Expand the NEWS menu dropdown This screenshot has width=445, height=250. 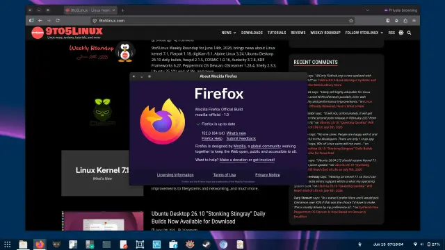tap(229, 33)
